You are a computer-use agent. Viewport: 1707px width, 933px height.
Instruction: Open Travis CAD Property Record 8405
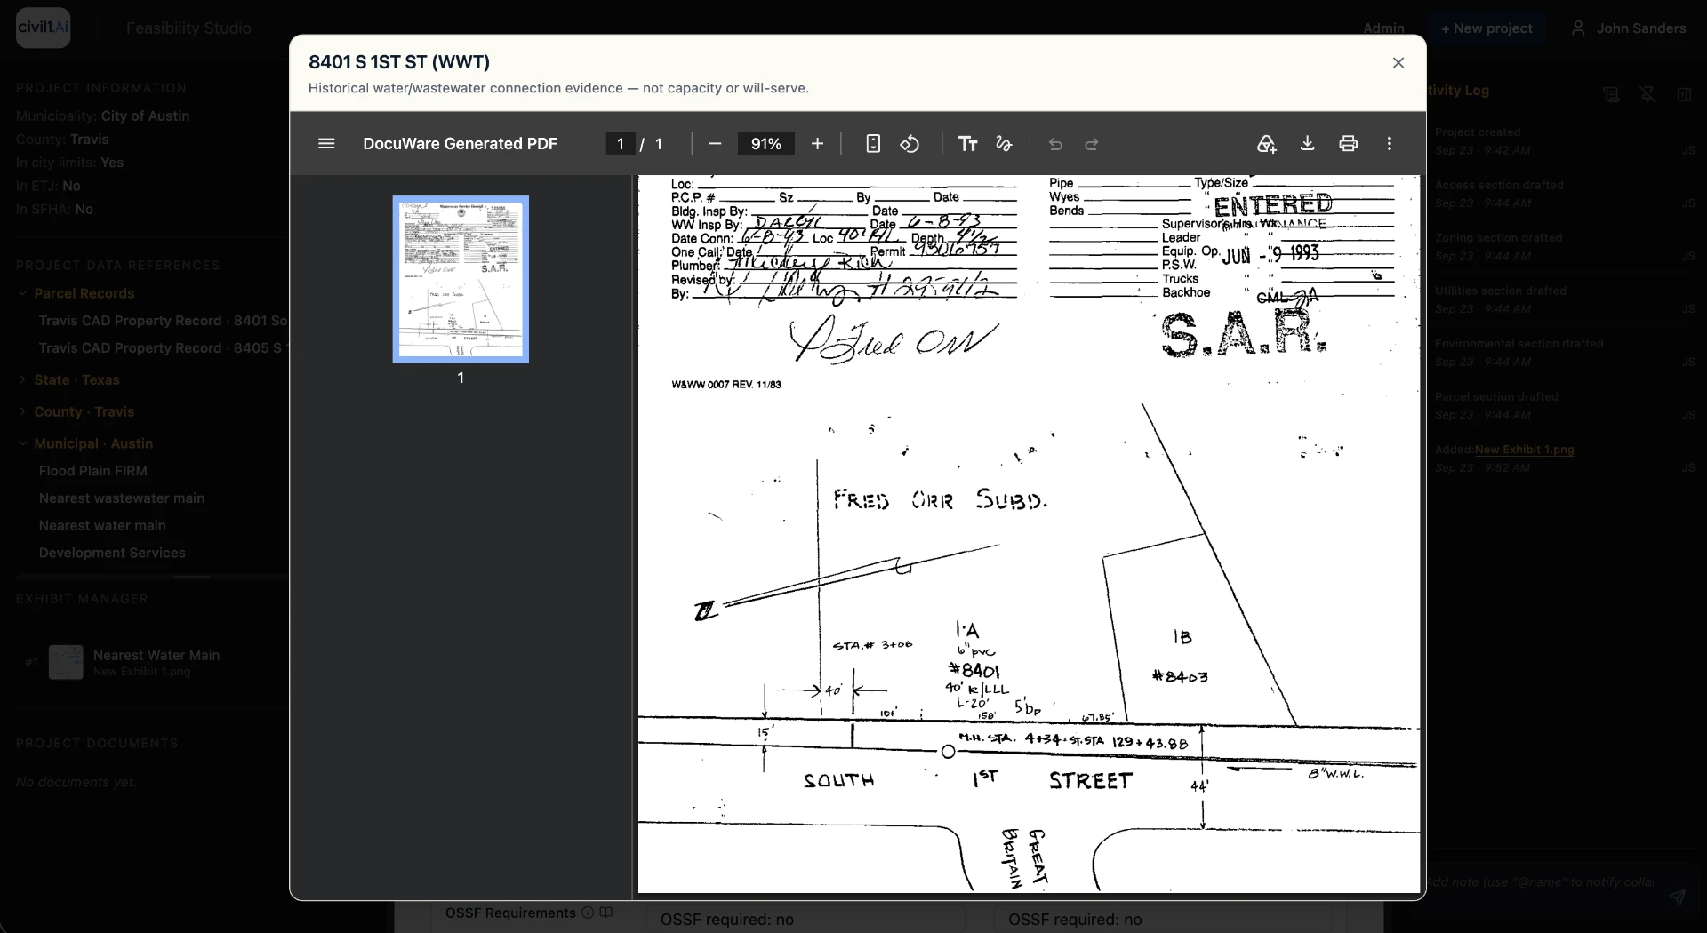pos(164,348)
